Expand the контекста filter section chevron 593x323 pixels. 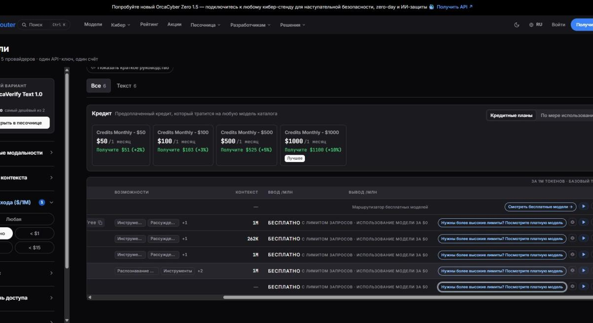coord(51,177)
